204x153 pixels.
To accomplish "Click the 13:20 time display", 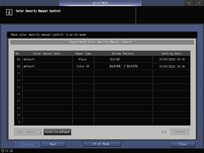I will pyautogui.click(x=9, y=151).
